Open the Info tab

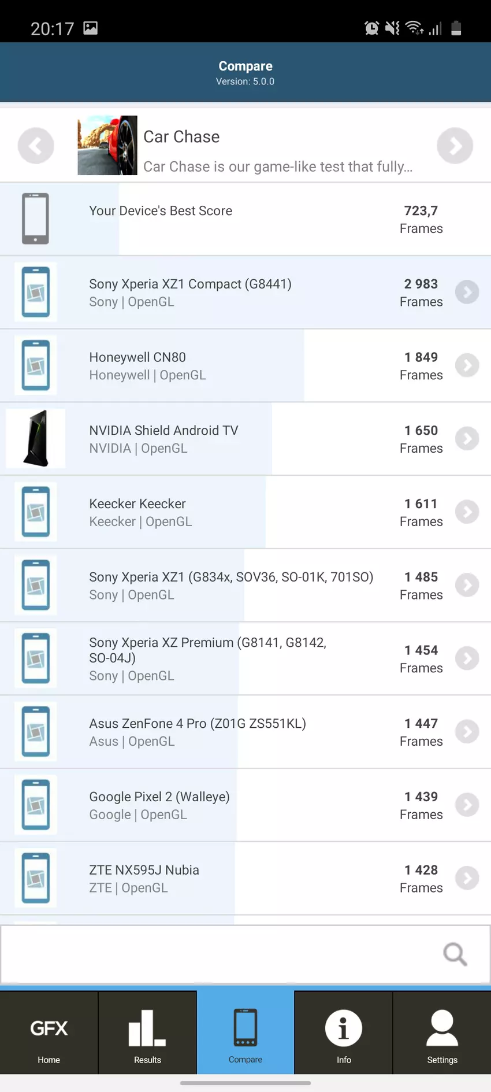[x=344, y=1034]
